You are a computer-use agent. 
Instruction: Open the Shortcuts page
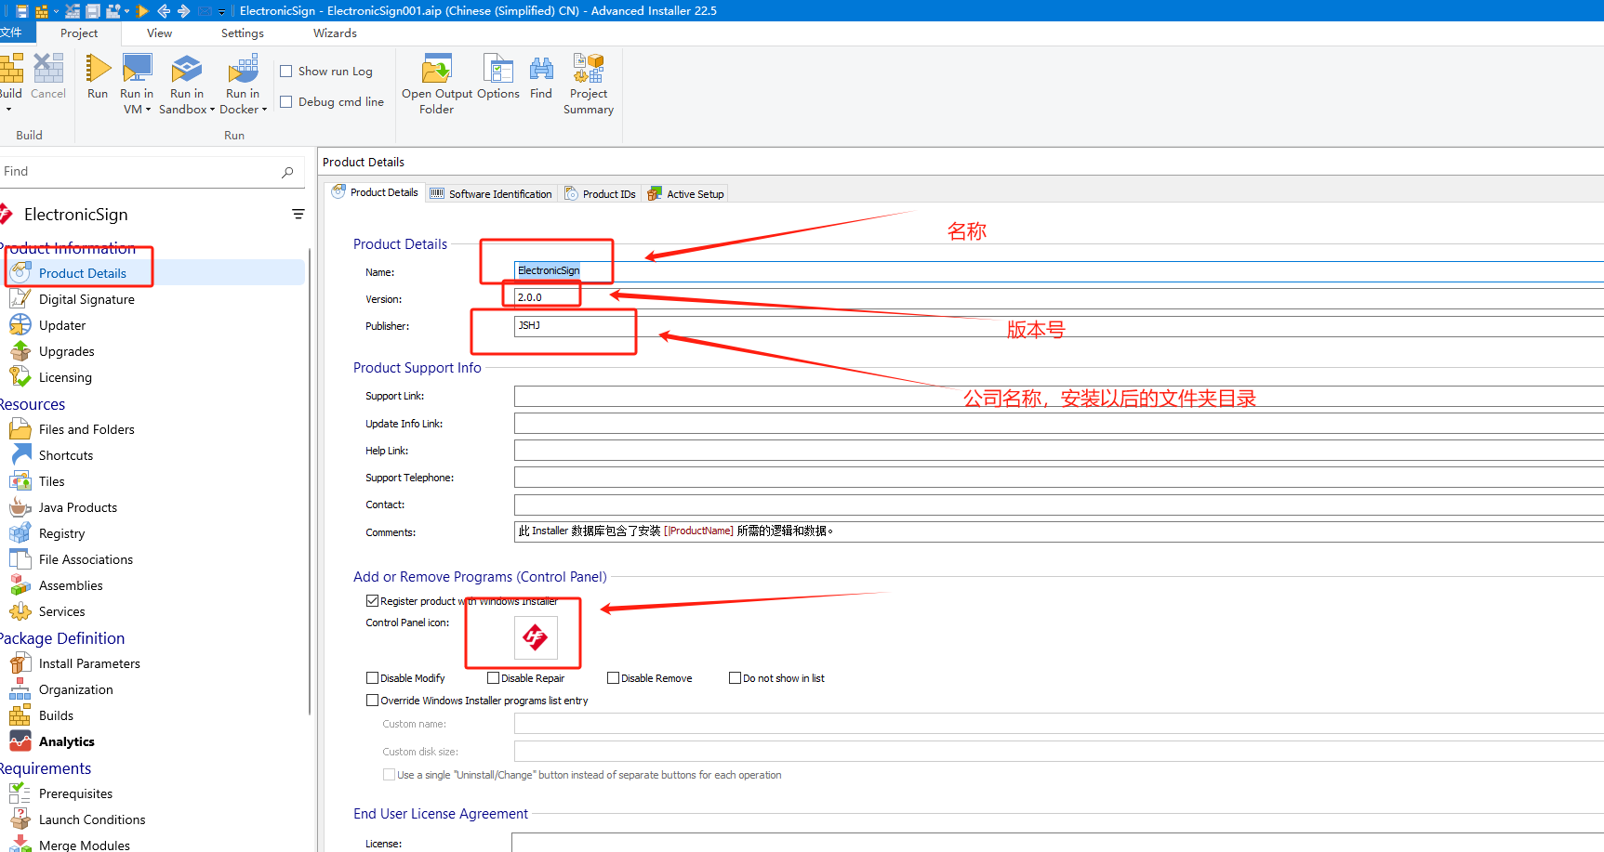(66, 455)
